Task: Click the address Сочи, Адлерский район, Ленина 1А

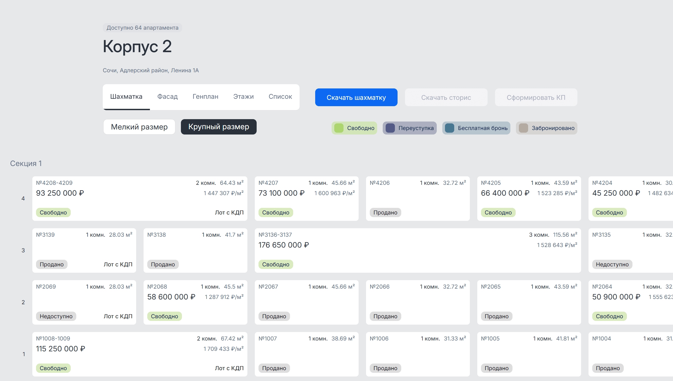Action: (x=151, y=70)
